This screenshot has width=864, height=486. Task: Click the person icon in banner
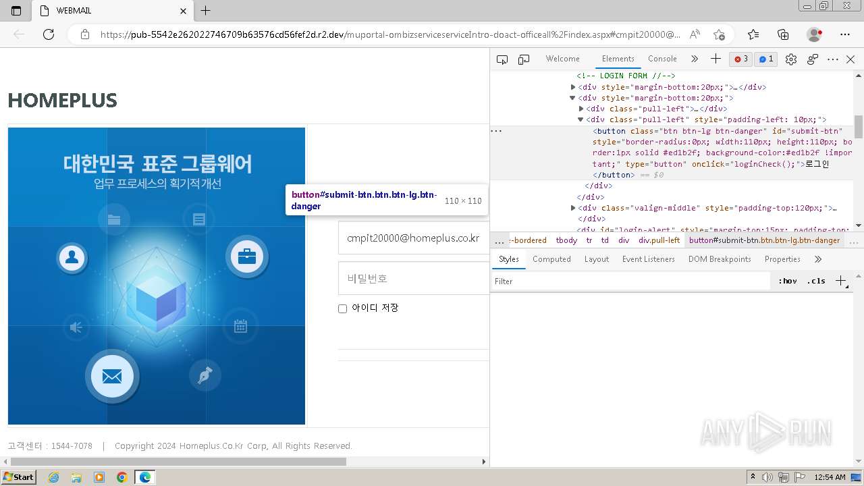tap(72, 257)
